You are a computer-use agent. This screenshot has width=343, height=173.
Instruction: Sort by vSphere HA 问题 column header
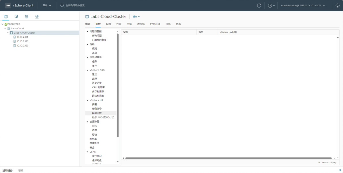click(279, 32)
